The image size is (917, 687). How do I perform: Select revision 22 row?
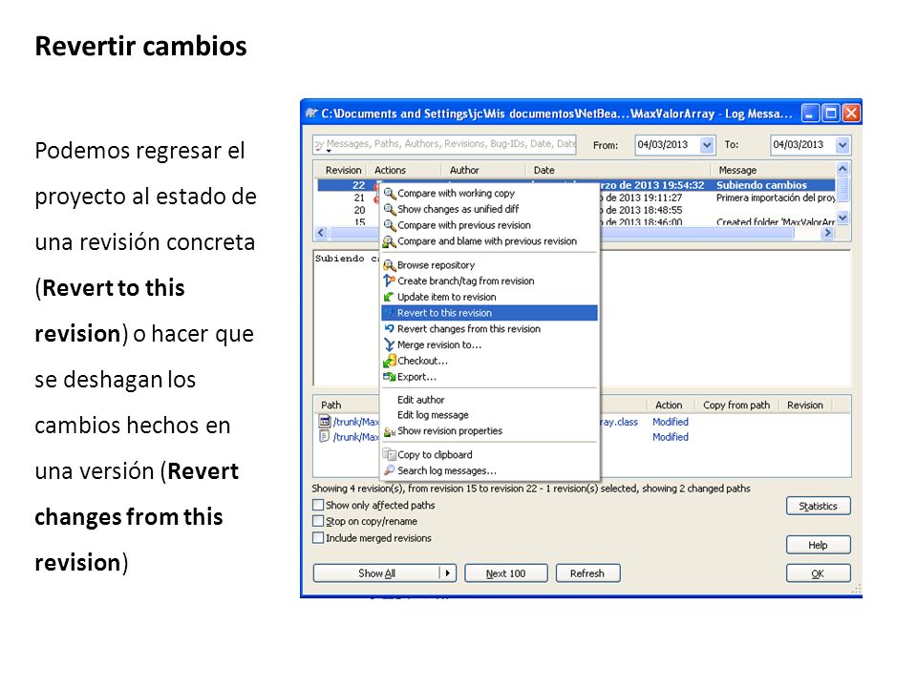(576, 185)
